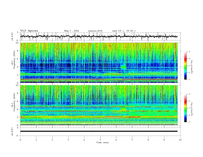This screenshot has height=157, width=203.
Task: Click the time-axis tick label "7"
Action: click(132, 140)
